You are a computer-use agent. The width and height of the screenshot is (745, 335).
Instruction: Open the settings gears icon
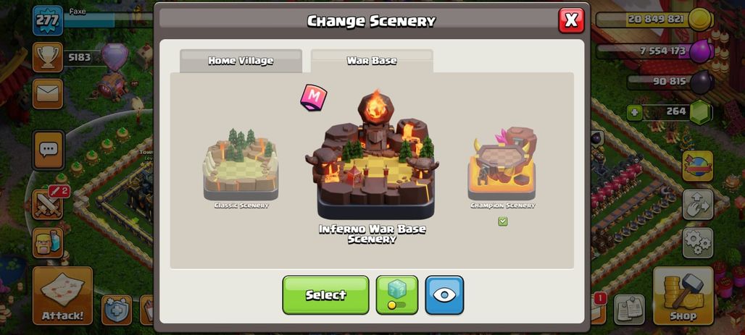698,243
